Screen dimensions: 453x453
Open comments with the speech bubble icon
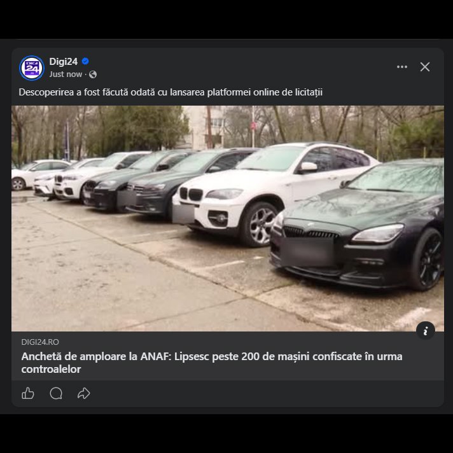[56, 393]
